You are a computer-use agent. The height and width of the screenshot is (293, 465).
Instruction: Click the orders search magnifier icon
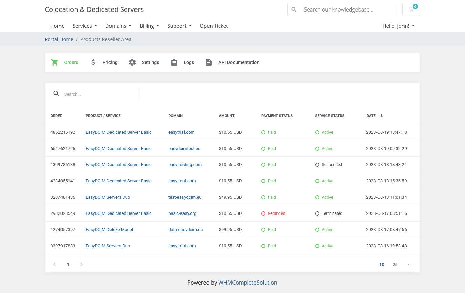click(57, 94)
